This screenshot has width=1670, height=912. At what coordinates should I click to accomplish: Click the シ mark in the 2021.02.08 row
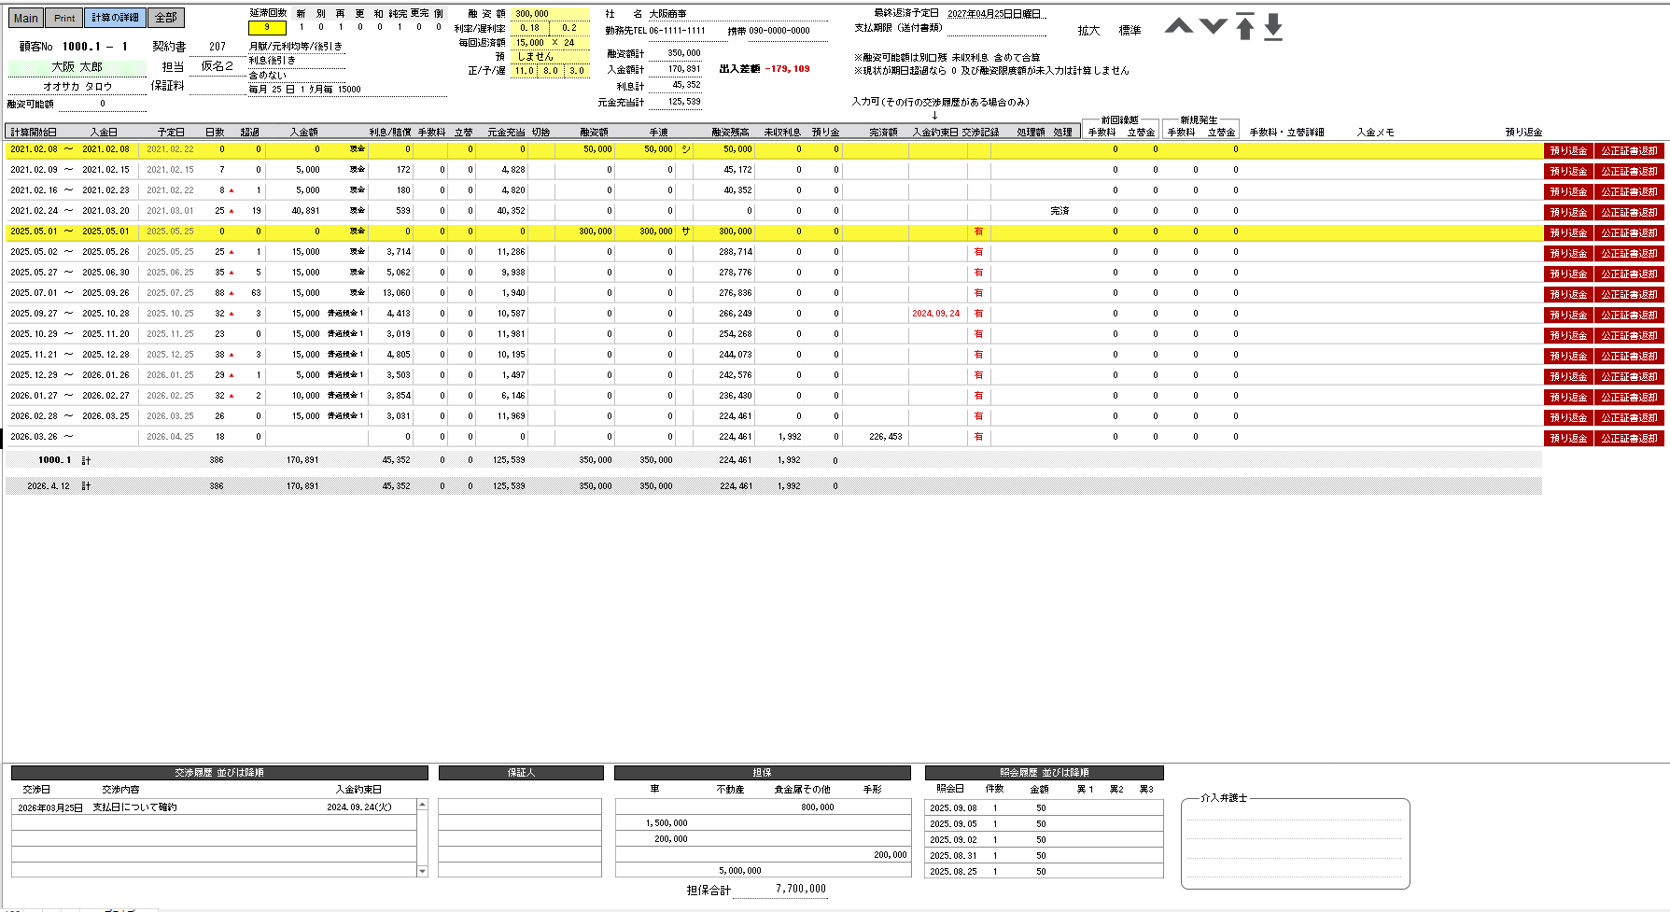(x=685, y=149)
